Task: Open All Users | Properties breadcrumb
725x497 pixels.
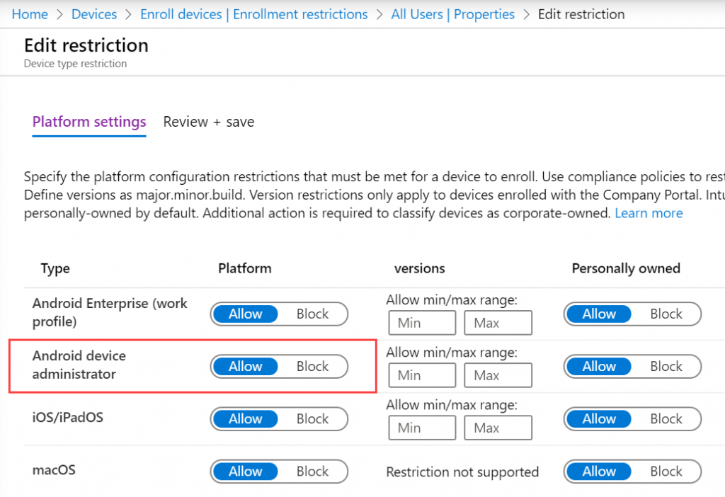Action: coord(452,13)
